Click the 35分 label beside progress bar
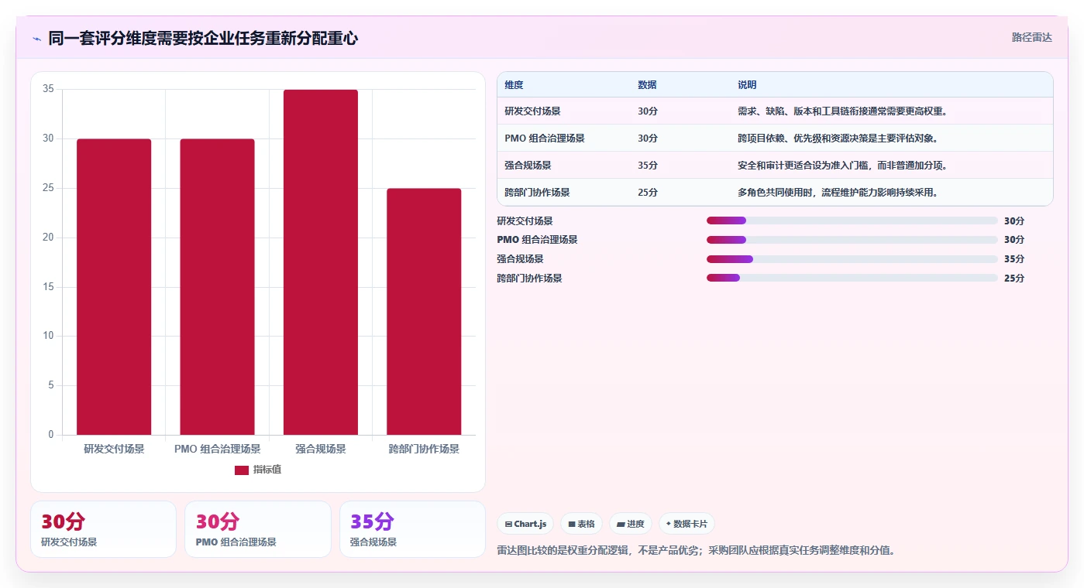The height and width of the screenshot is (588, 1084). pyautogui.click(x=1014, y=259)
